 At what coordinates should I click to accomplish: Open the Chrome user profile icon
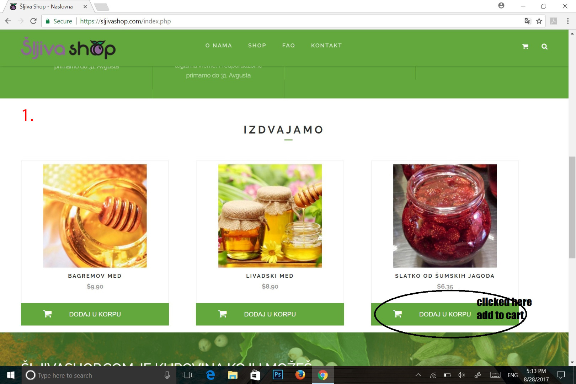501,5
